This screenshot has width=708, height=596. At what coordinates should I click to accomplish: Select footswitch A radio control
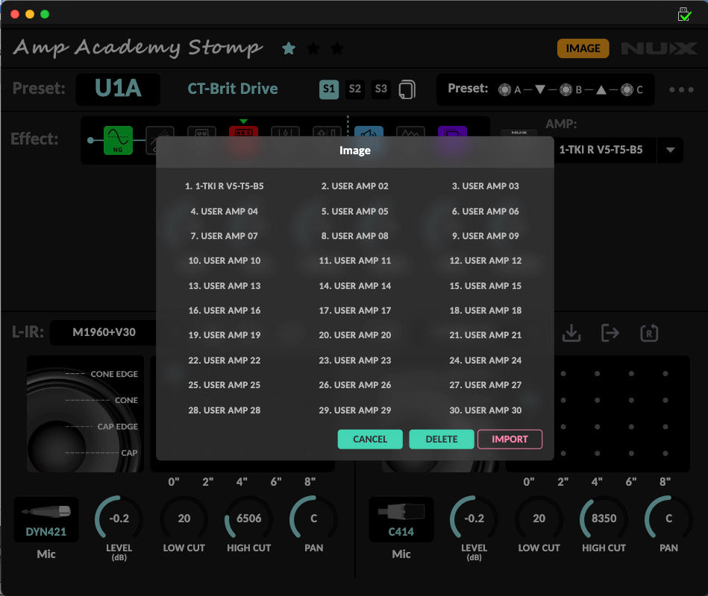point(504,89)
